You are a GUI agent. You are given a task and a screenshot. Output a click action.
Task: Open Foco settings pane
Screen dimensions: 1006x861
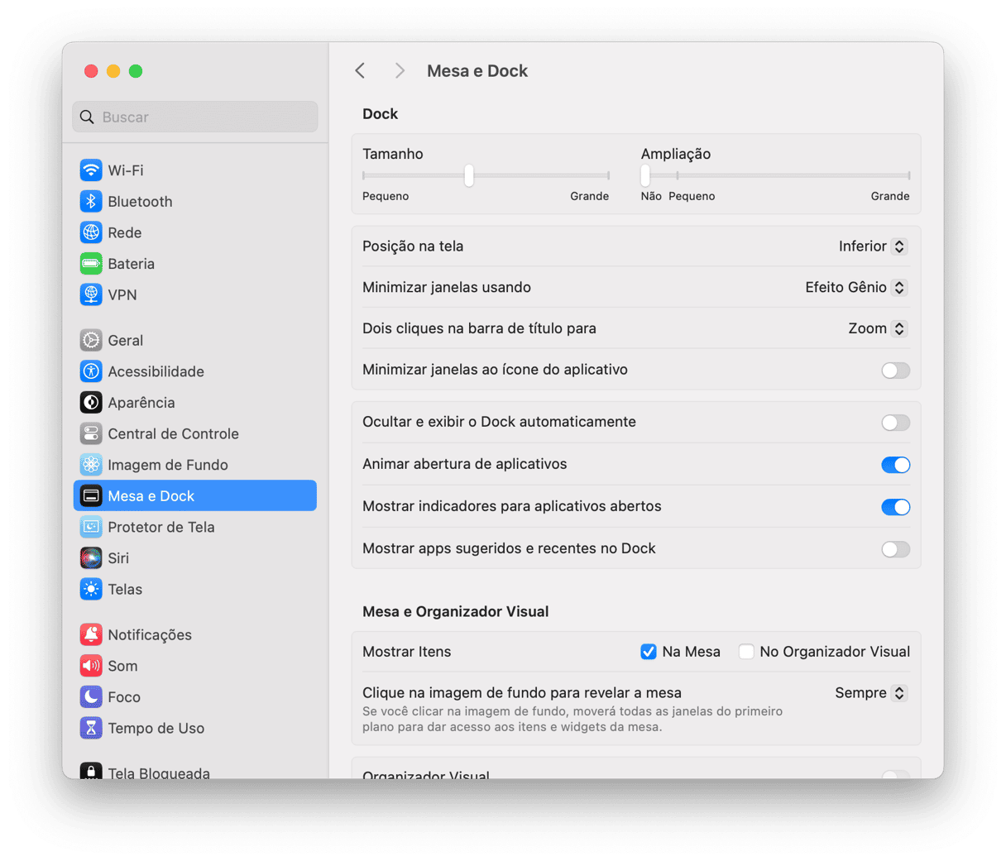pyautogui.click(x=195, y=697)
